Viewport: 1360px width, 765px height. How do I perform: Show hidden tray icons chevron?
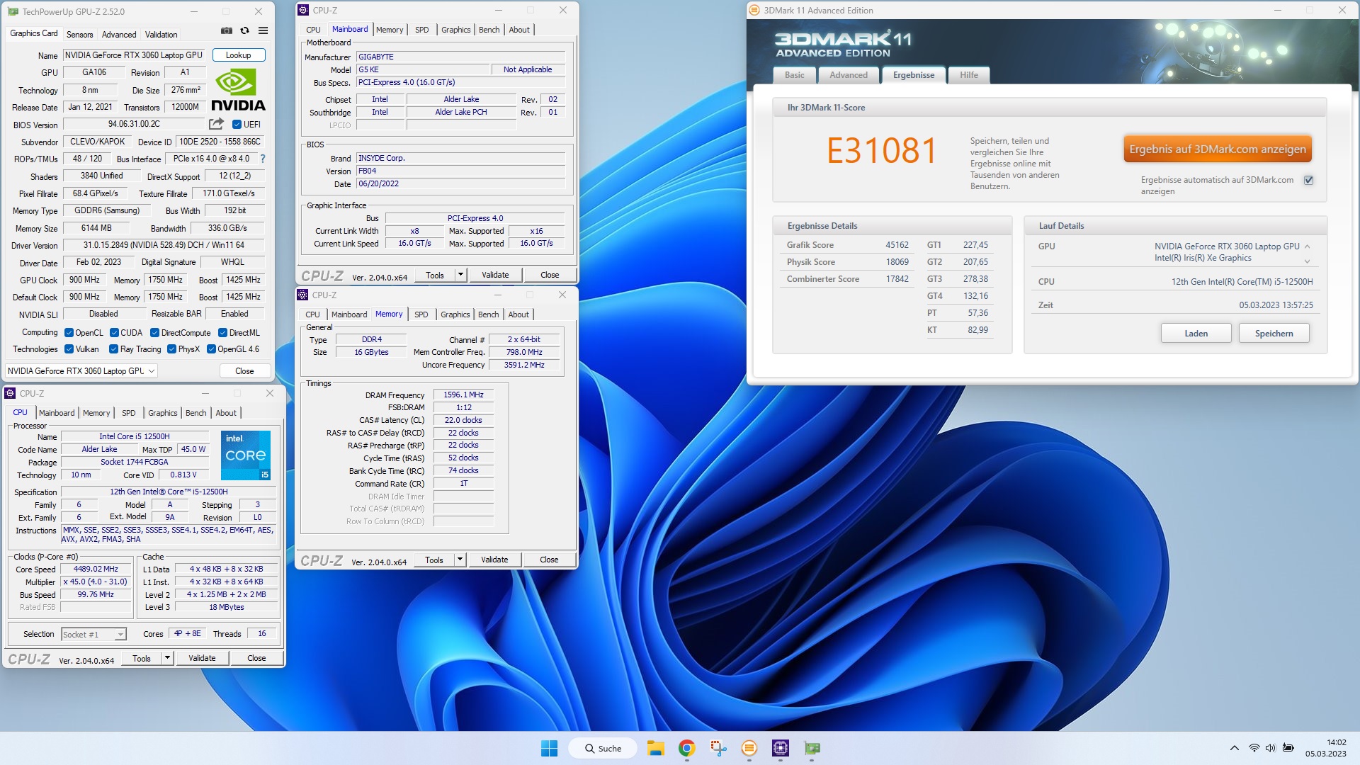[1235, 748]
